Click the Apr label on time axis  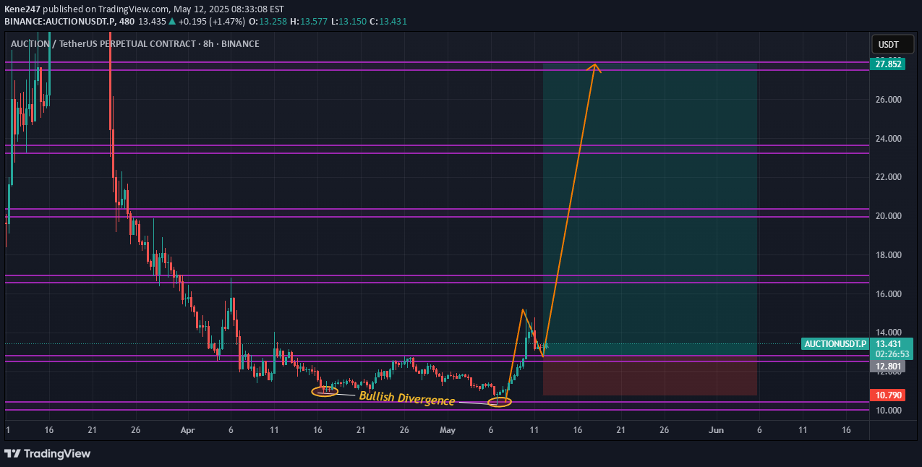click(188, 429)
